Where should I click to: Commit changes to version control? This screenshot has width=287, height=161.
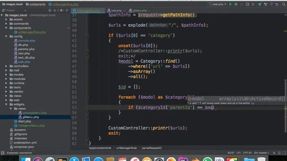[265, 4]
